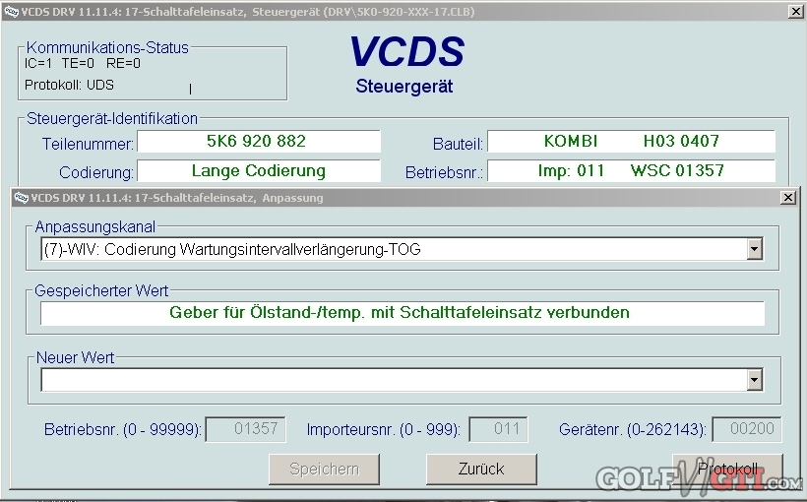Click the 'IC=1 TE=0 RE=0' status text

pyautogui.click(x=83, y=63)
